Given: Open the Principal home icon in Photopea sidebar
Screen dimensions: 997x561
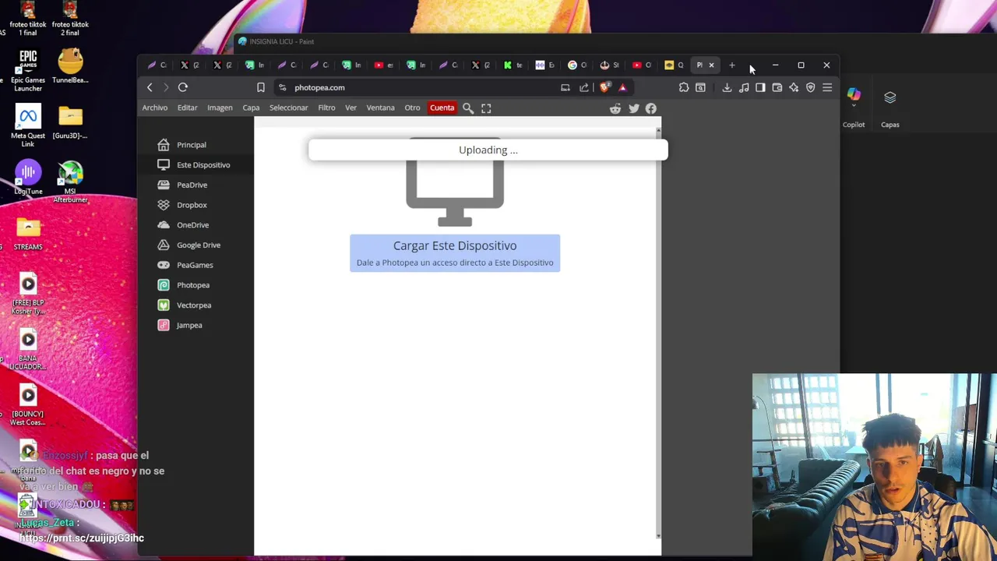Looking at the screenshot, I should [163, 145].
